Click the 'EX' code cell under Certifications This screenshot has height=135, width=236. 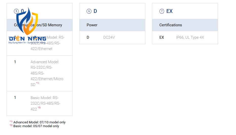click(x=162, y=37)
